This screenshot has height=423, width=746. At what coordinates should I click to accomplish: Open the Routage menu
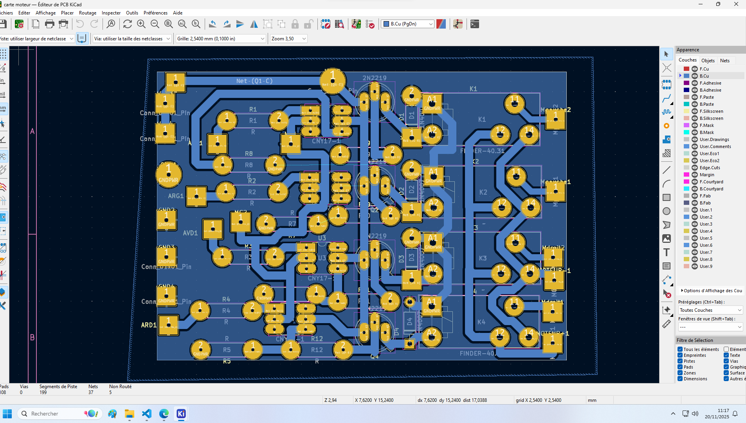pyautogui.click(x=87, y=13)
